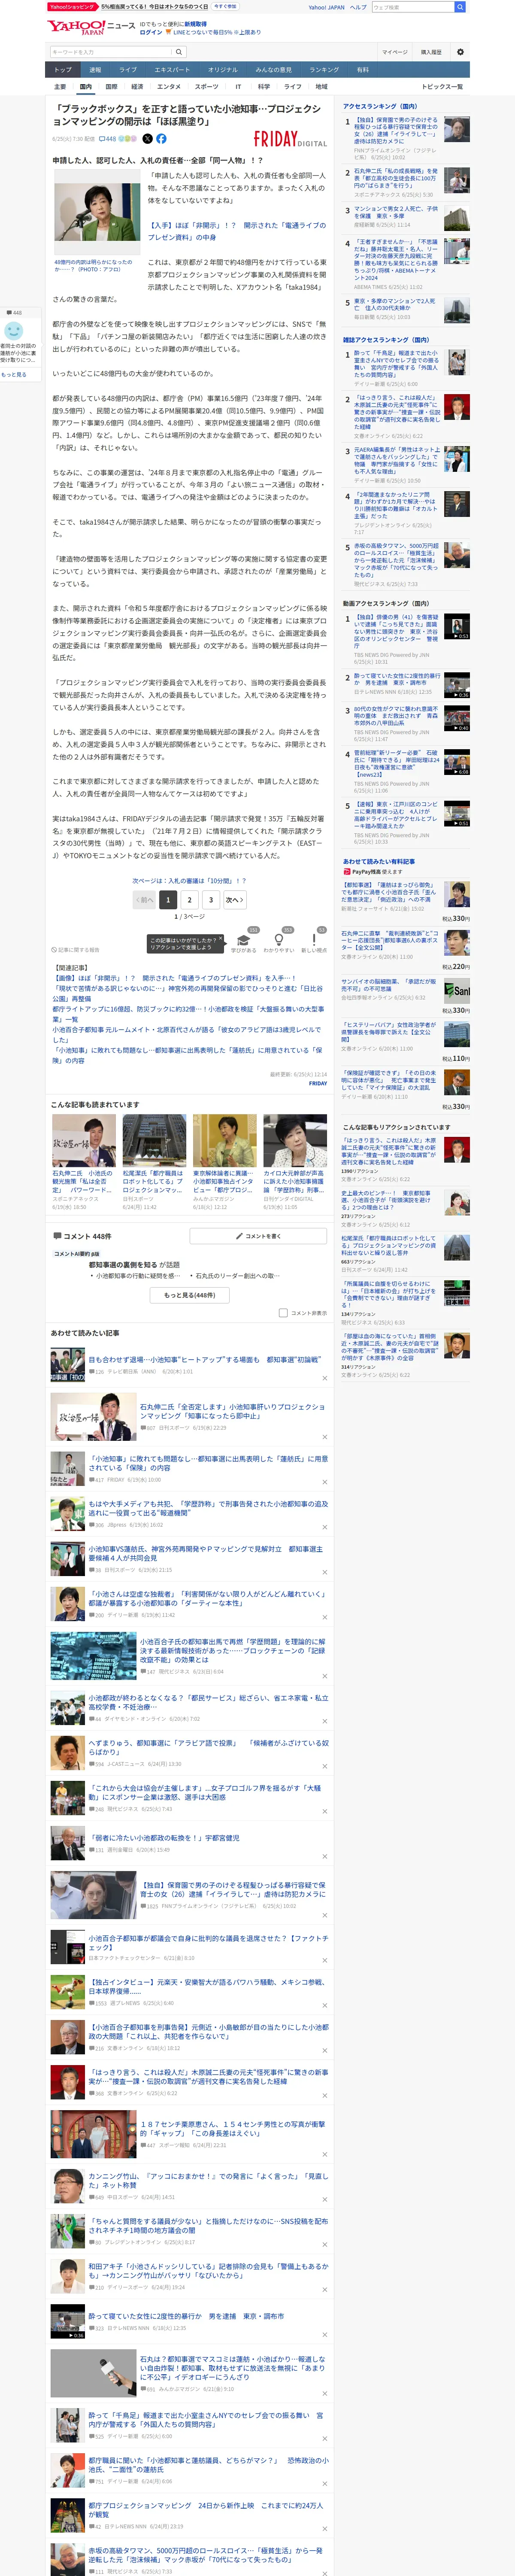515x2576 pixels.
Task: Click the keyword search magnifier icon
Action: [x=179, y=52]
